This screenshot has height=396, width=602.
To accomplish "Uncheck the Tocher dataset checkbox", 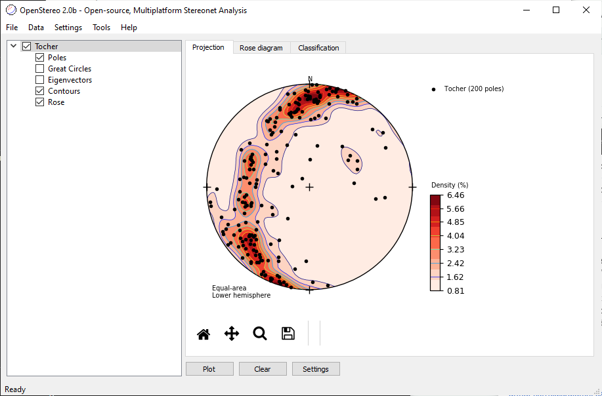I will pos(26,47).
